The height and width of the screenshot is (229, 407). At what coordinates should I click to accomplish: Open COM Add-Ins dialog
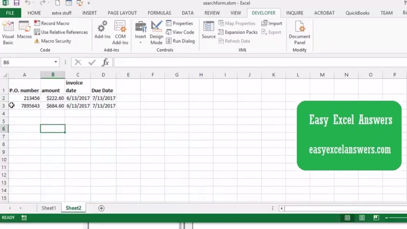tap(120, 33)
